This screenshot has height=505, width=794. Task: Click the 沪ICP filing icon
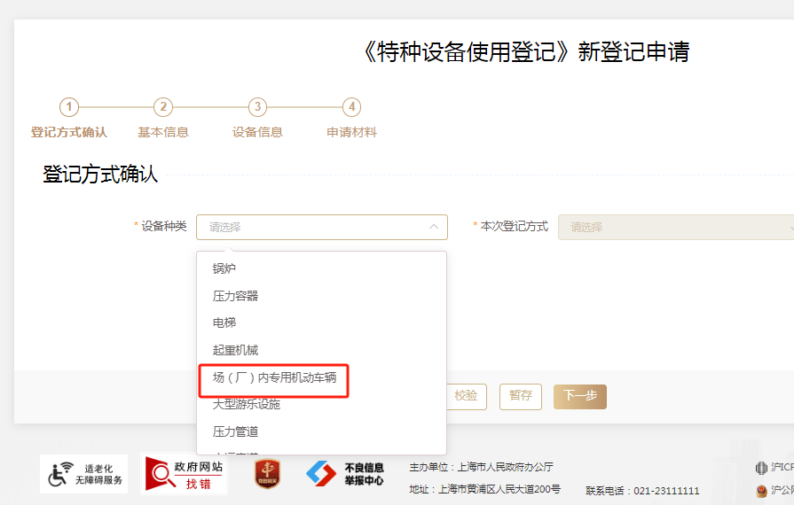point(761,468)
